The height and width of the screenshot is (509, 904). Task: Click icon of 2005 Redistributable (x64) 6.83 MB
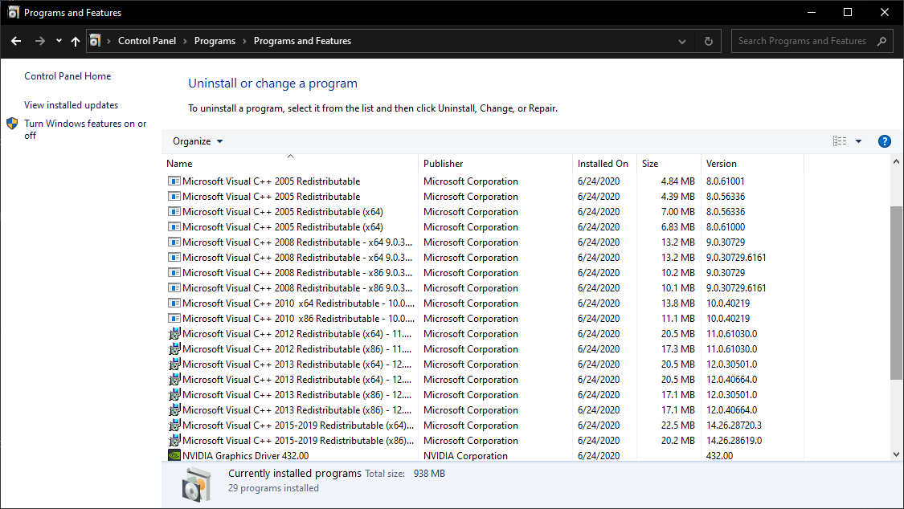174,227
